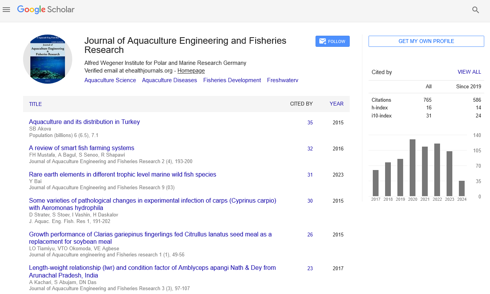Click the since-2019 i10-index value 24

pyautogui.click(x=478, y=116)
